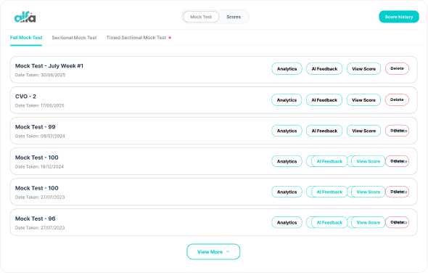Click "Mock Test - 100" title above 27/07/2023 date
Screen dimensions: 428x273
pos(36,188)
